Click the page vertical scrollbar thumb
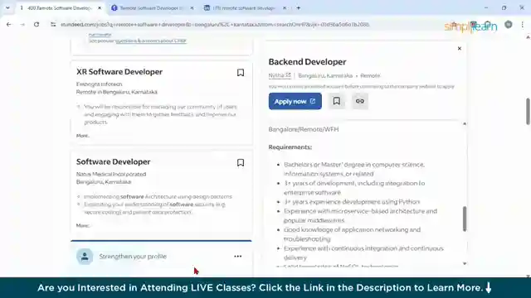 [x=528, y=112]
